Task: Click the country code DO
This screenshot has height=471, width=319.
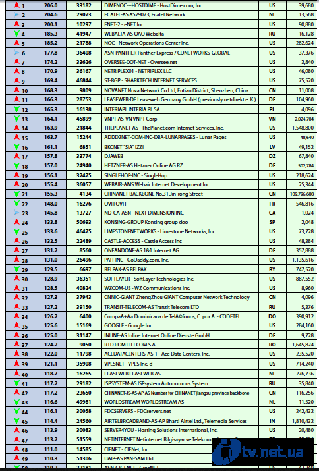Action: coord(272,316)
